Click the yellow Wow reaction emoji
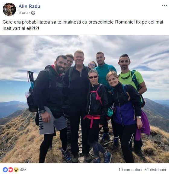This screenshot has width=169, height=175. pyautogui.click(x=16, y=170)
